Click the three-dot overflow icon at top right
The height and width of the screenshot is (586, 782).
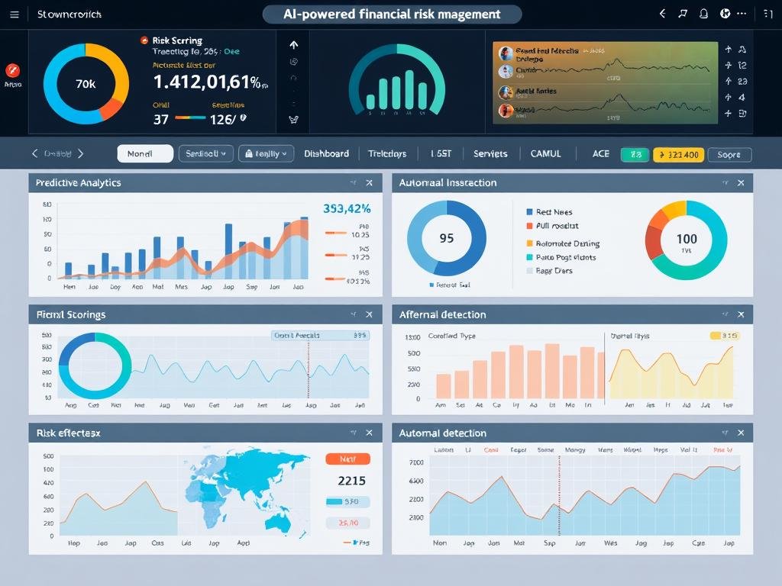[x=742, y=13]
